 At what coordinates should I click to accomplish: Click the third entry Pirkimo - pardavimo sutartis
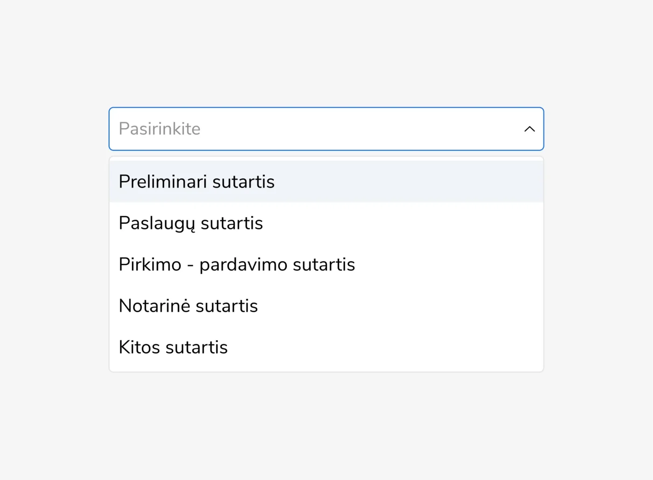[x=236, y=265]
